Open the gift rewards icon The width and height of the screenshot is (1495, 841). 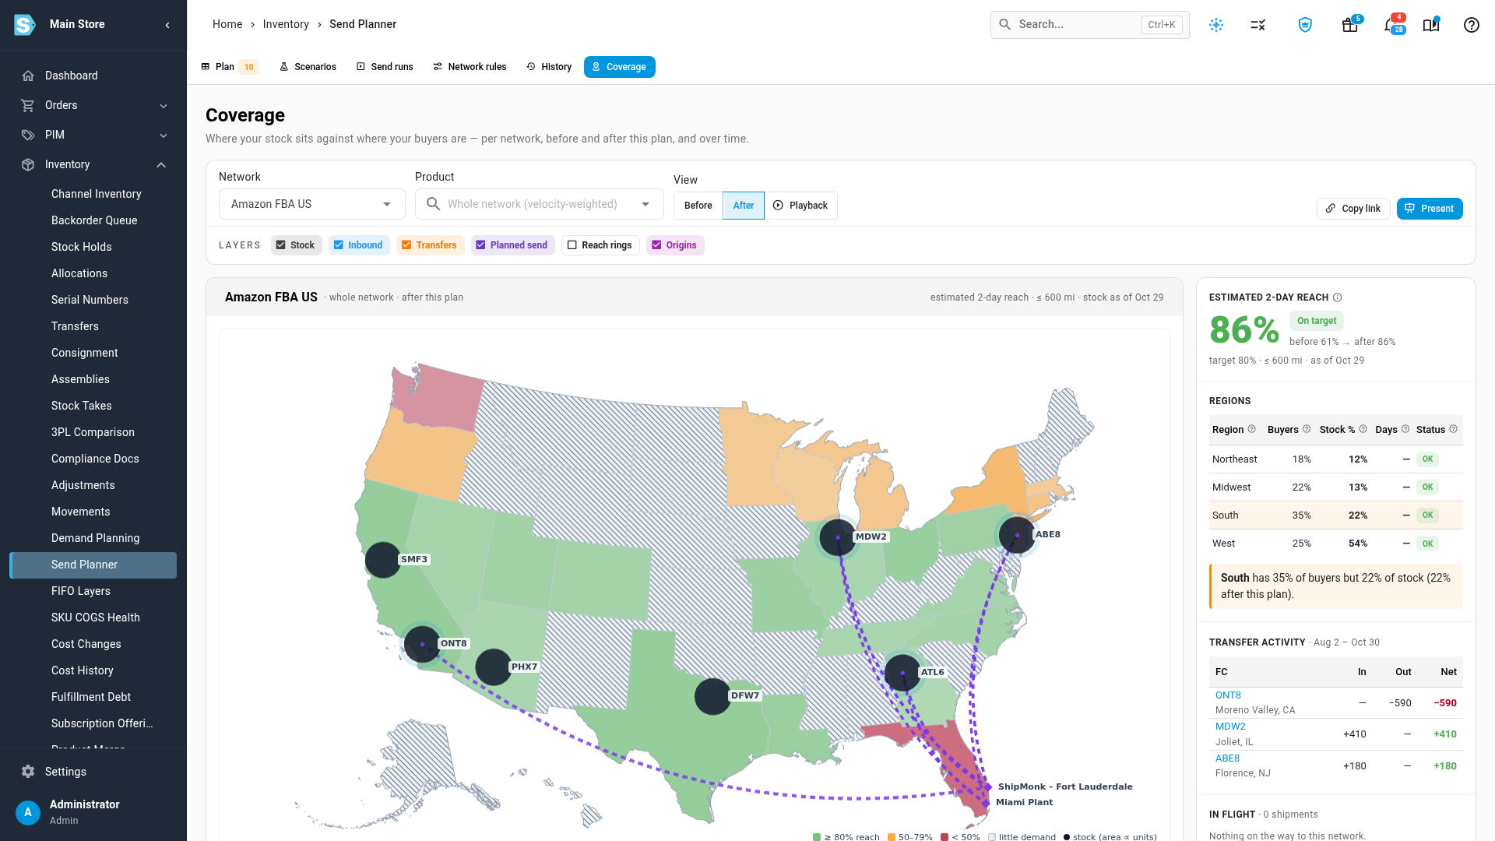pyautogui.click(x=1349, y=25)
